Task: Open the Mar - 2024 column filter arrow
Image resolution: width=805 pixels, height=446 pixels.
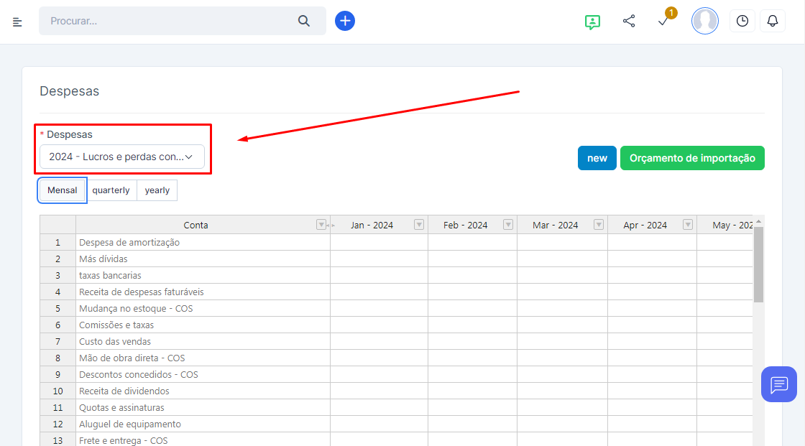Action: click(x=598, y=225)
